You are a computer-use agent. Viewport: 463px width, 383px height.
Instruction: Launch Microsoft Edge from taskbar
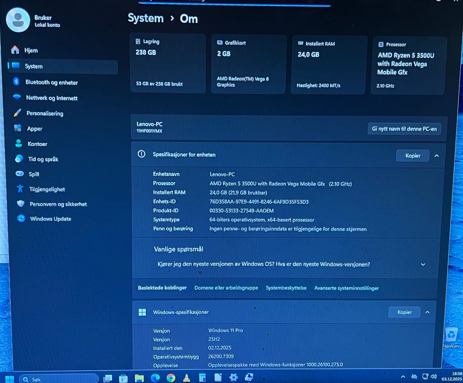[155, 378]
